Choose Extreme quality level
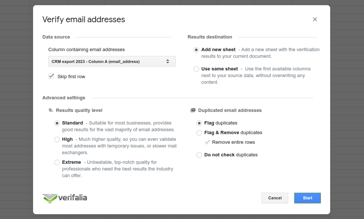 pyautogui.click(x=57, y=162)
